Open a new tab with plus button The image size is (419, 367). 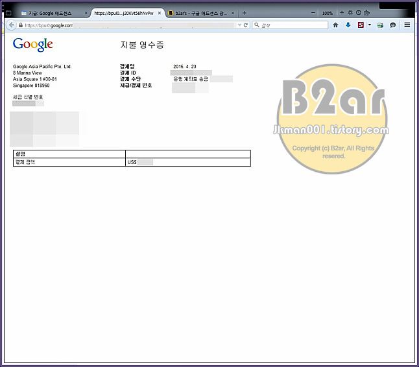[245, 13]
